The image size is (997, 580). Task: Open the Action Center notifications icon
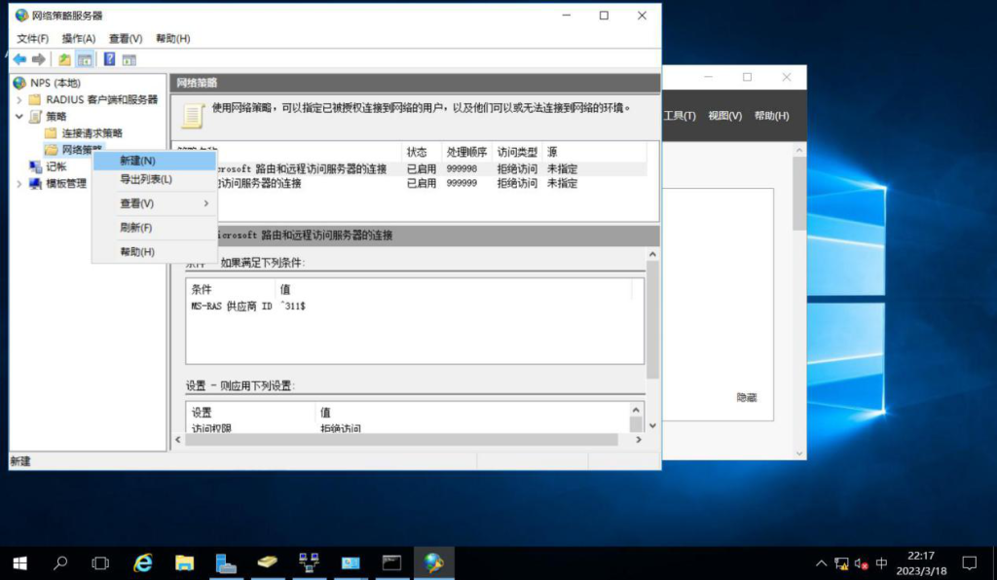click(969, 562)
